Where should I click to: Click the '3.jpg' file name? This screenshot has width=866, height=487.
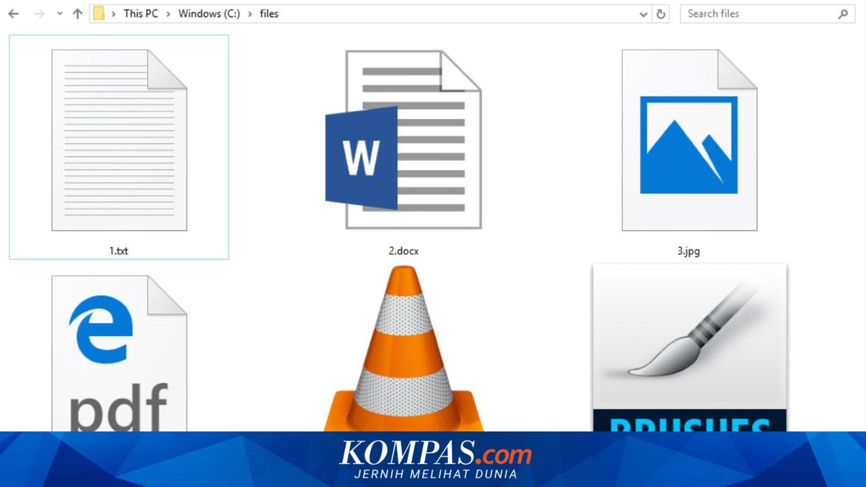click(x=688, y=251)
